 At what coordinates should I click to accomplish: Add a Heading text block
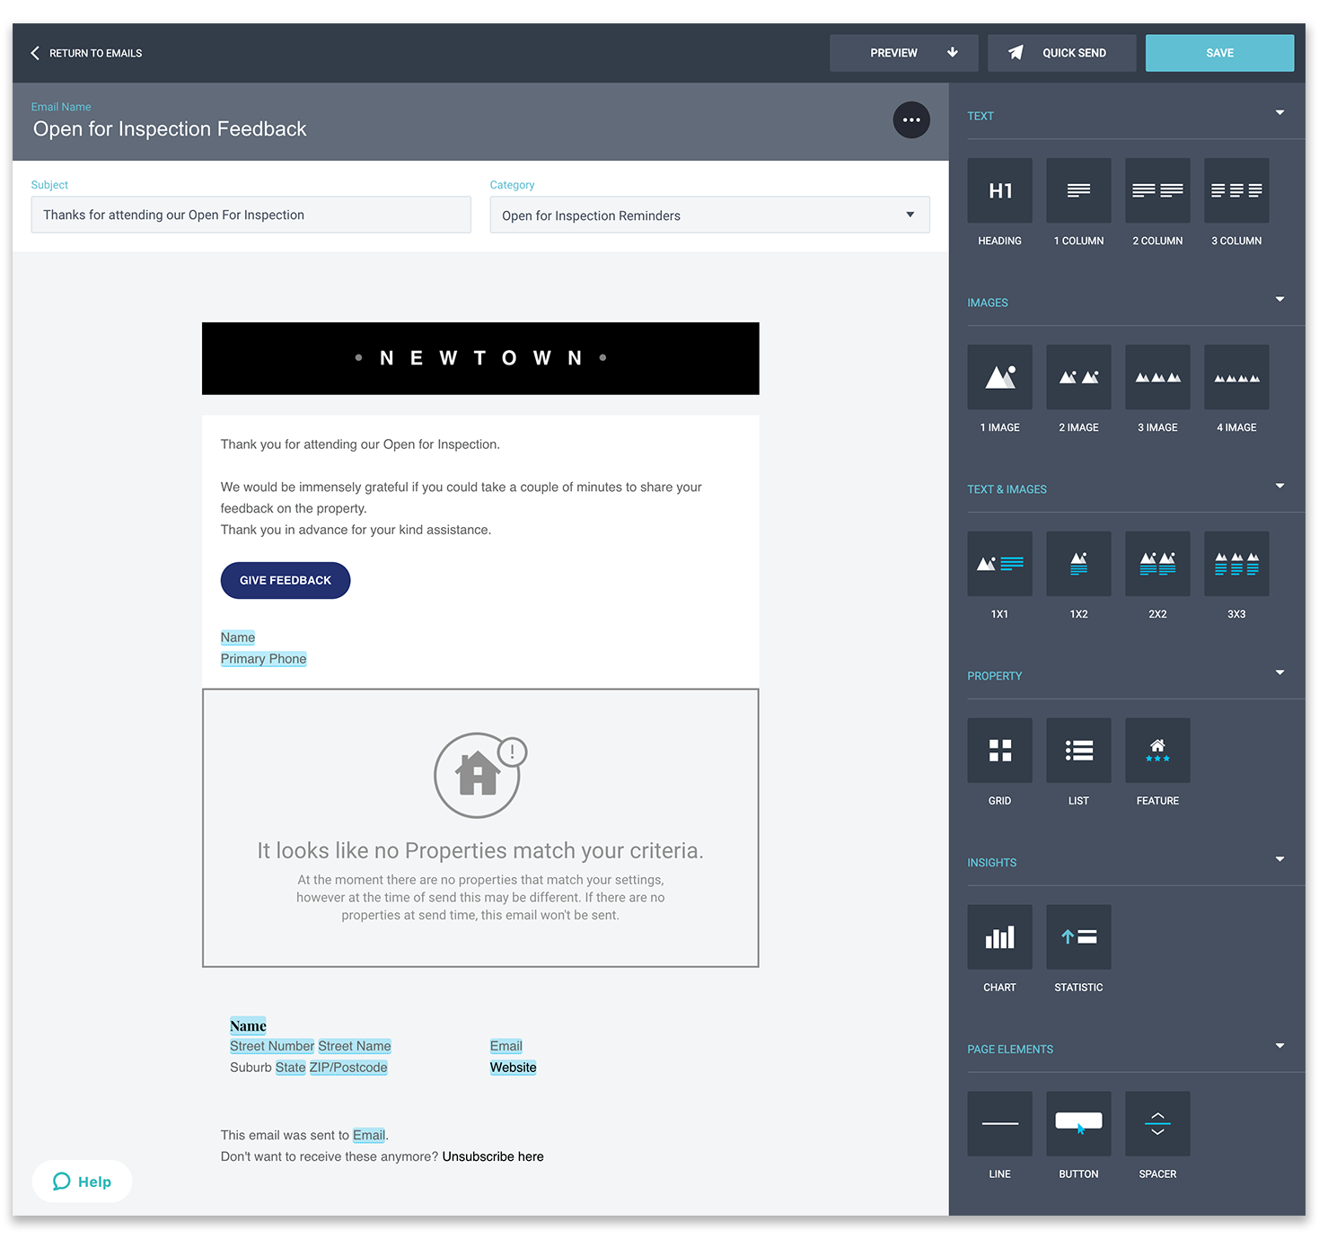click(999, 190)
